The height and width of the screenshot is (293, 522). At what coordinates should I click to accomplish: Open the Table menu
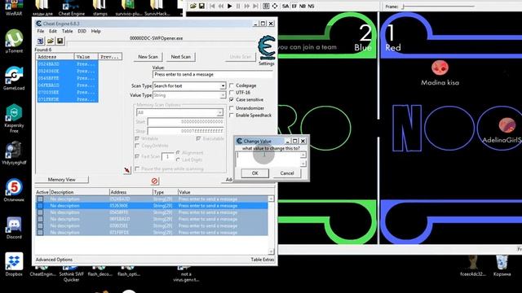coord(67,31)
